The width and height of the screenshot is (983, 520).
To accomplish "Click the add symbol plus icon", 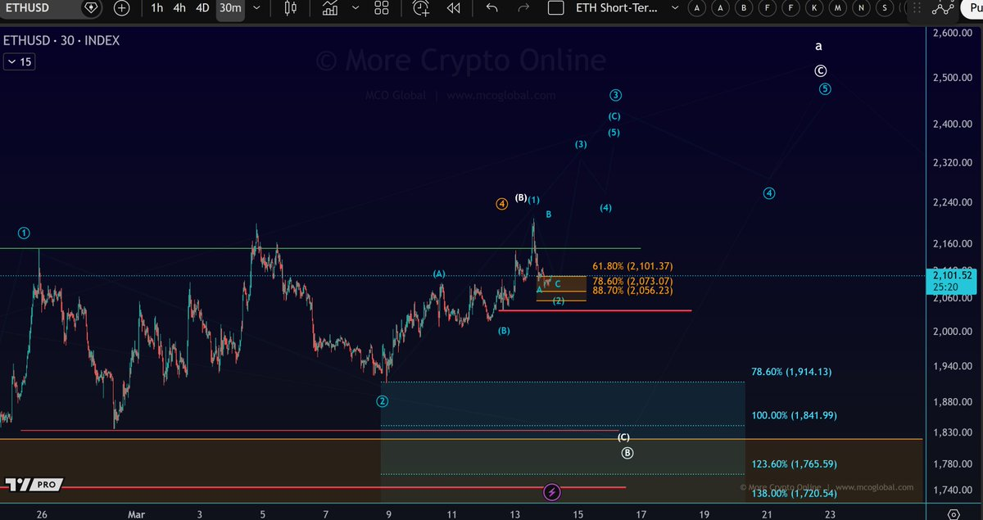I will (121, 8).
